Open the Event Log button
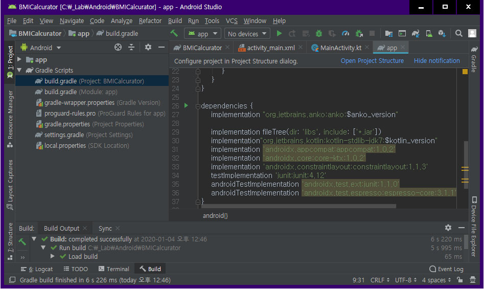 click(446, 269)
